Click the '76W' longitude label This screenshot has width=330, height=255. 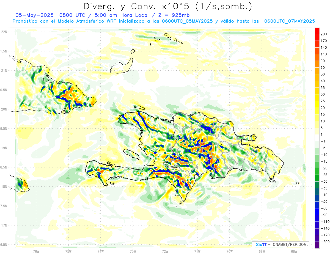coord(36,251)
